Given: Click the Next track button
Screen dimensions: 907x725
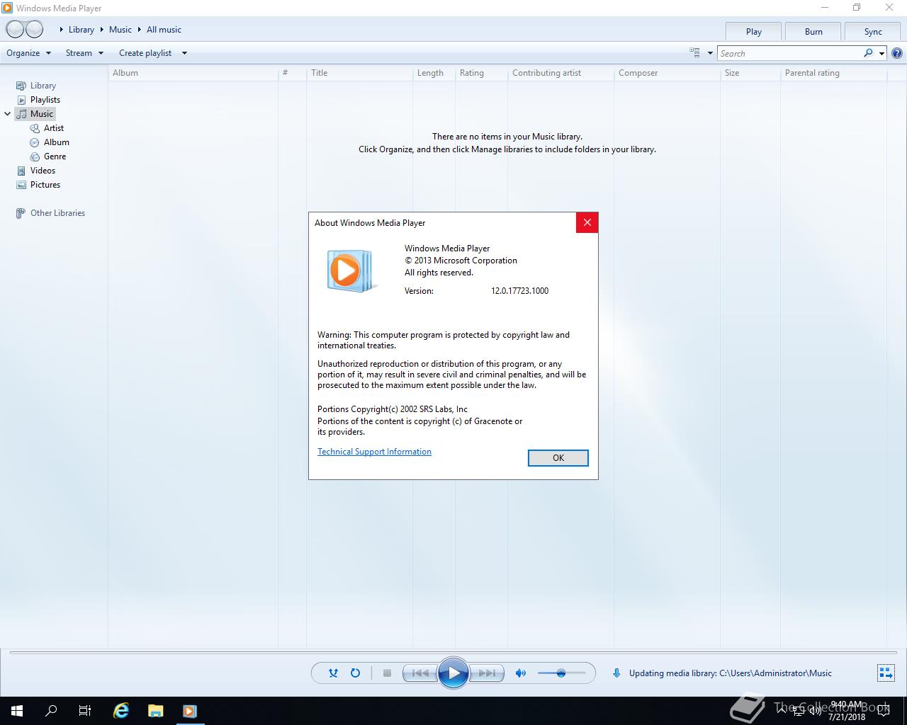Looking at the screenshot, I should point(488,673).
